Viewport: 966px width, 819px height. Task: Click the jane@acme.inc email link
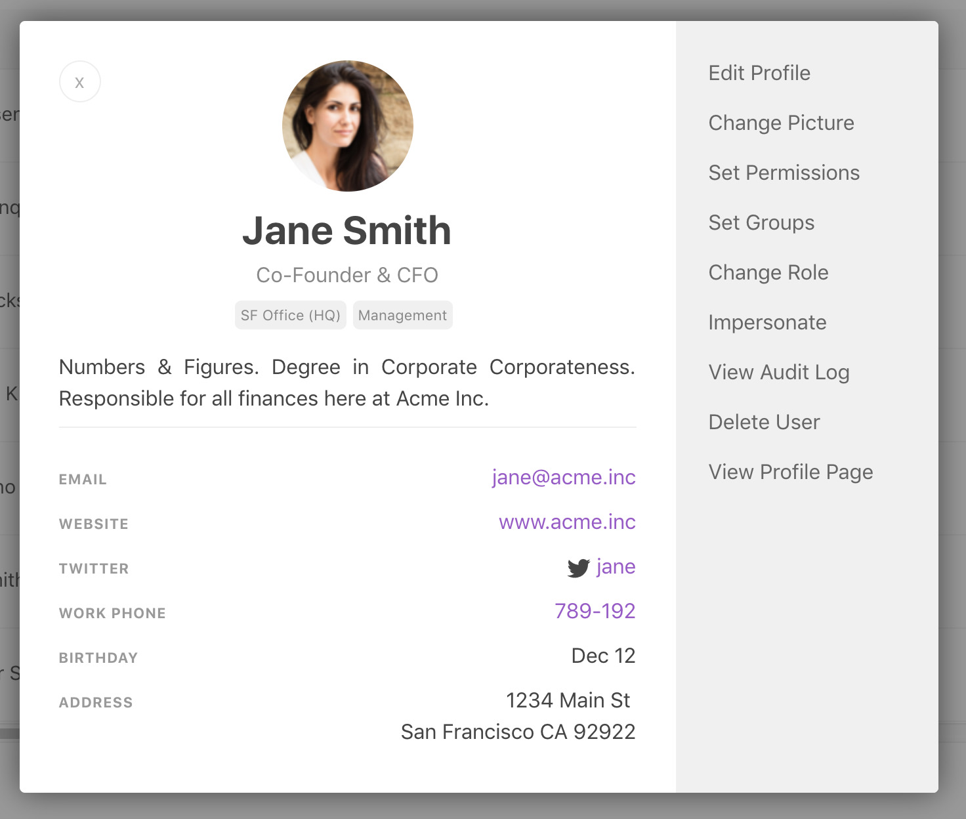point(563,477)
